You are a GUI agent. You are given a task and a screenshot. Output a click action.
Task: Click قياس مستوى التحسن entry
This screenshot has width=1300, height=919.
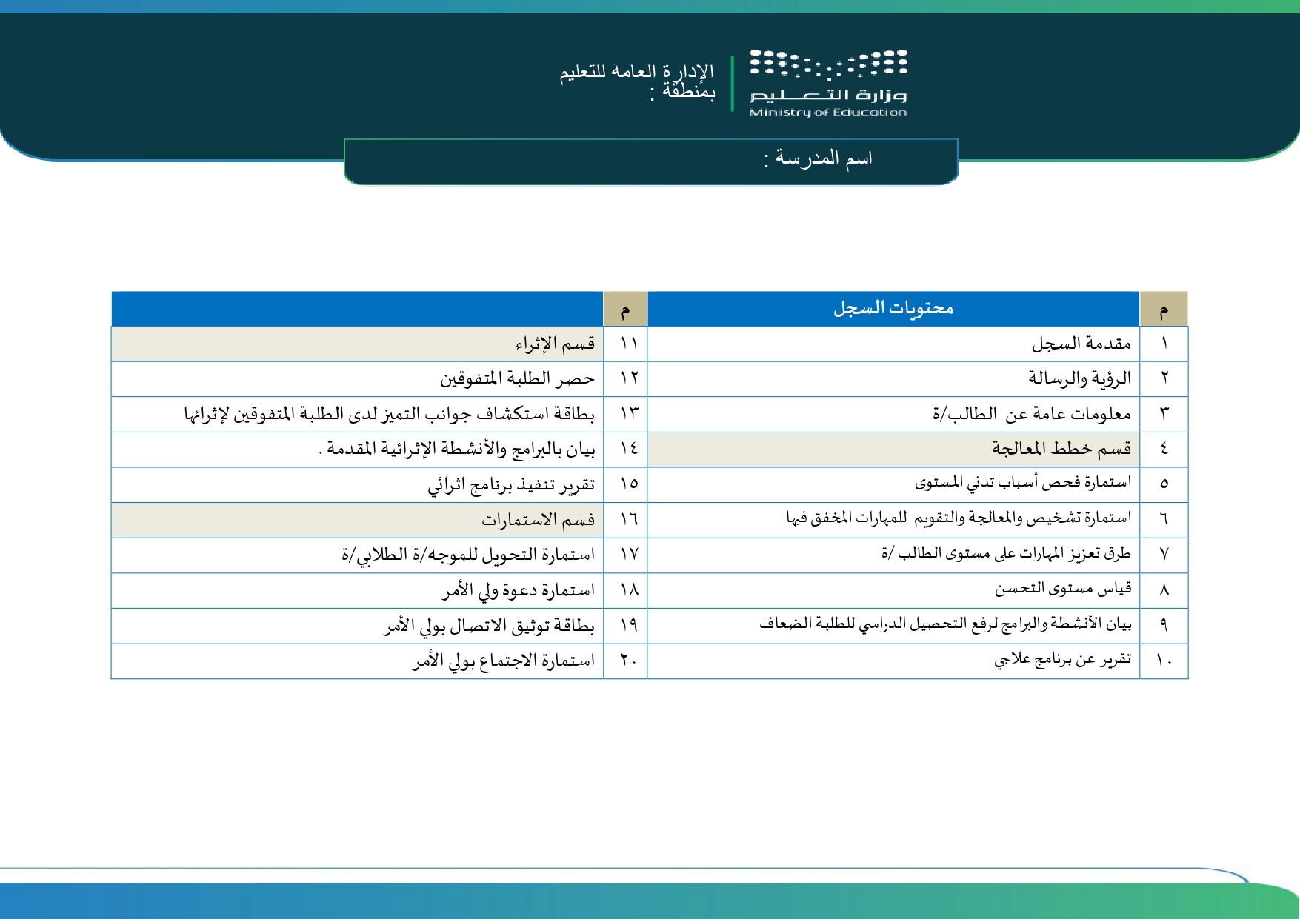click(x=1063, y=589)
